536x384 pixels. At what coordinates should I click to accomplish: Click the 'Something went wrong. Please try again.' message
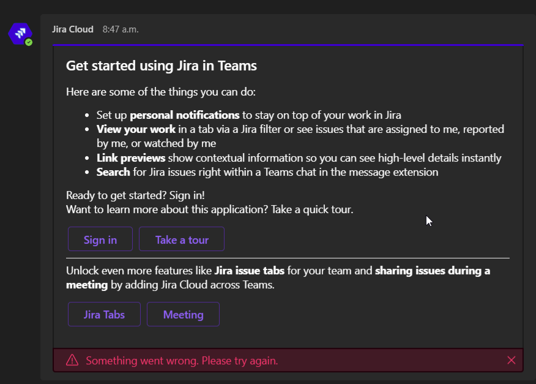182,360
